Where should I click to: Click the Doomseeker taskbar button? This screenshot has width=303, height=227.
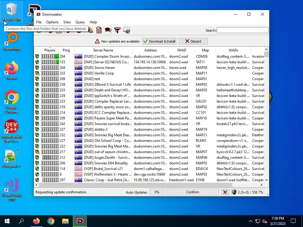coord(80,221)
